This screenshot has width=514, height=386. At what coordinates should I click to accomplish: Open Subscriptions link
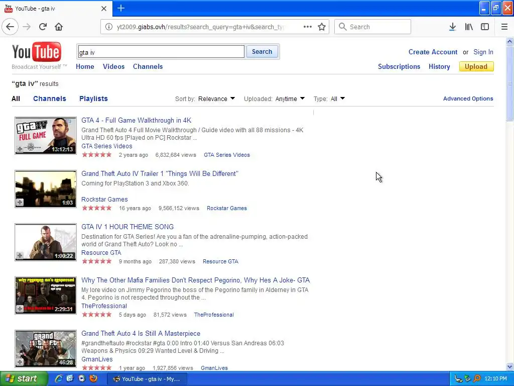coord(399,67)
